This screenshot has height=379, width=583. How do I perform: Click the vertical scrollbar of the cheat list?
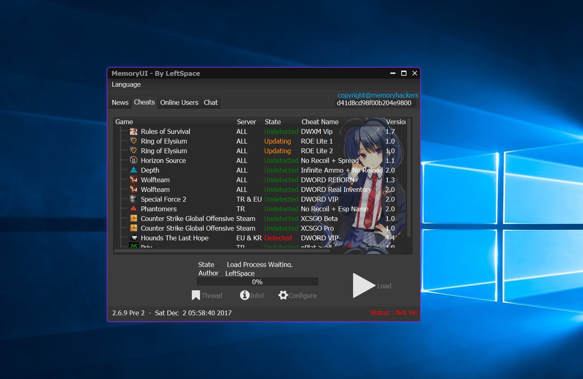click(x=409, y=177)
